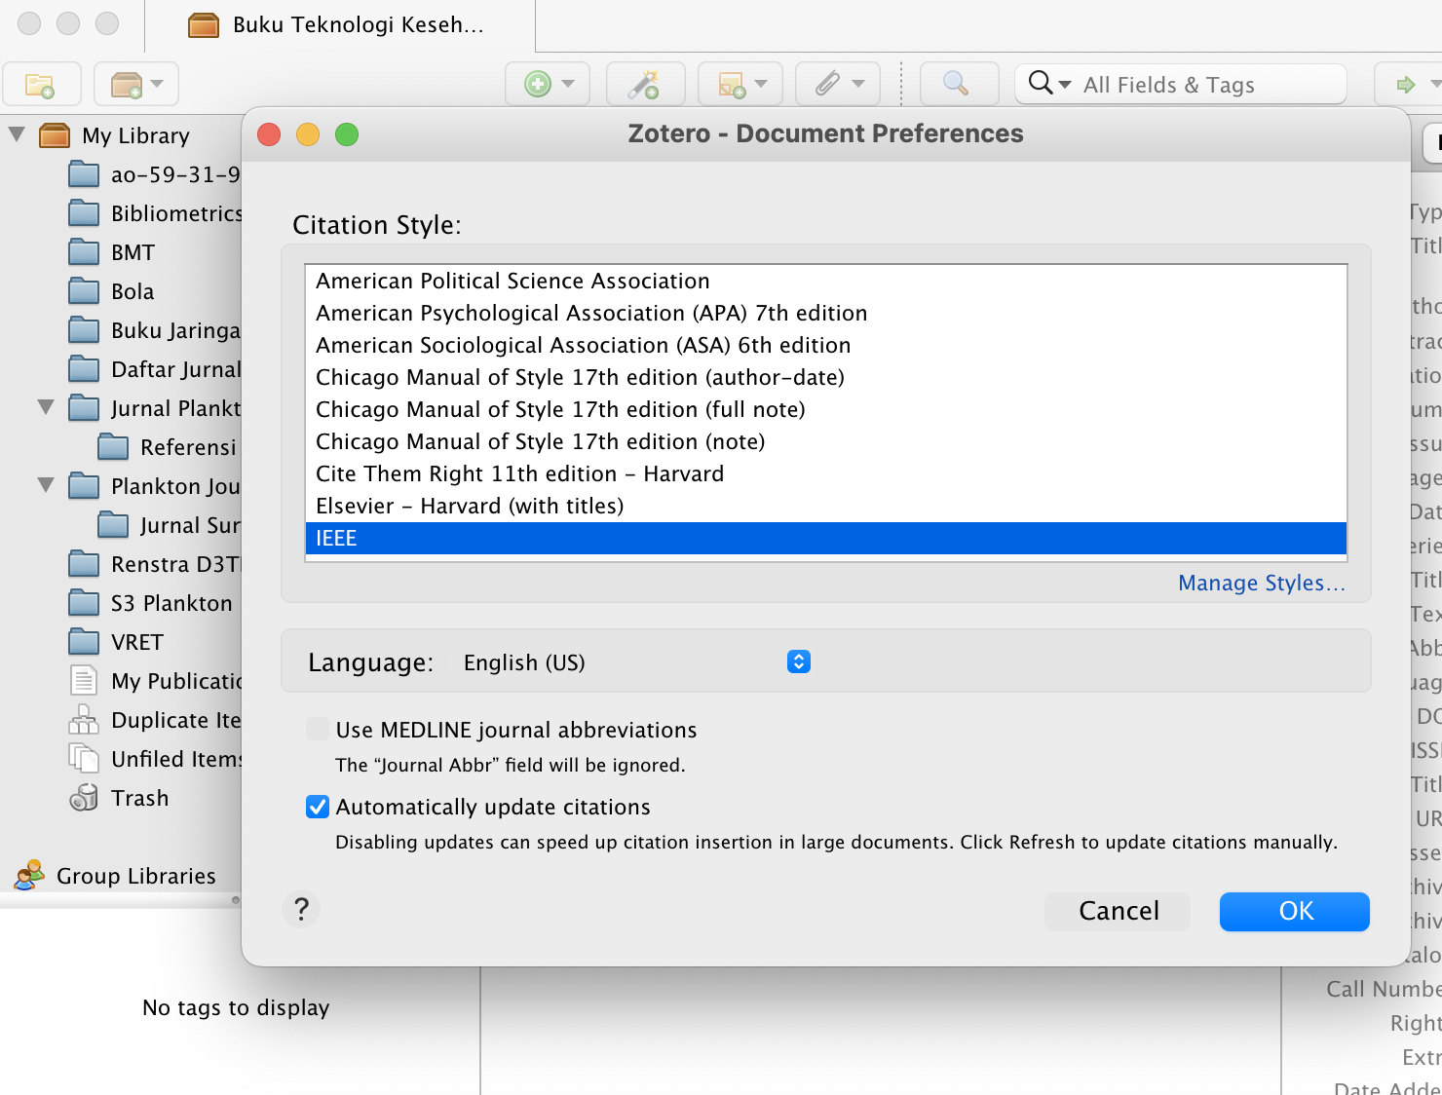Select APA 7th edition citation style
The height and width of the screenshot is (1095, 1442).
coord(826,313)
